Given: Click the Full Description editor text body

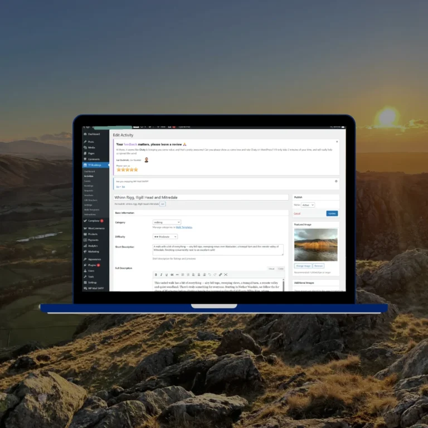Looking at the screenshot, I should [x=217, y=285].
